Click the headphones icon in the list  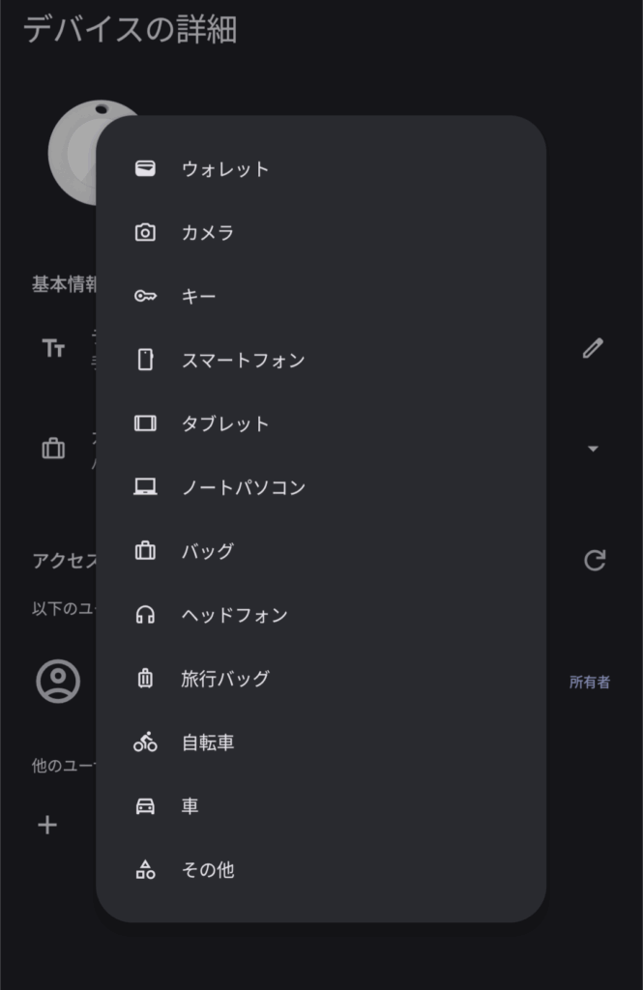[x=145, y=615]
